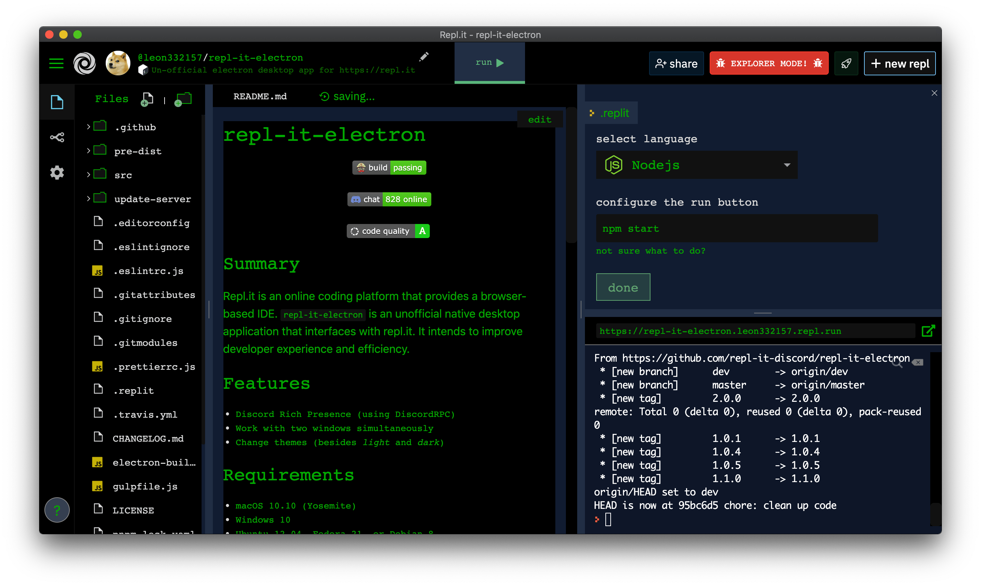Click the rocket upgrade icon

coord(846,64)
